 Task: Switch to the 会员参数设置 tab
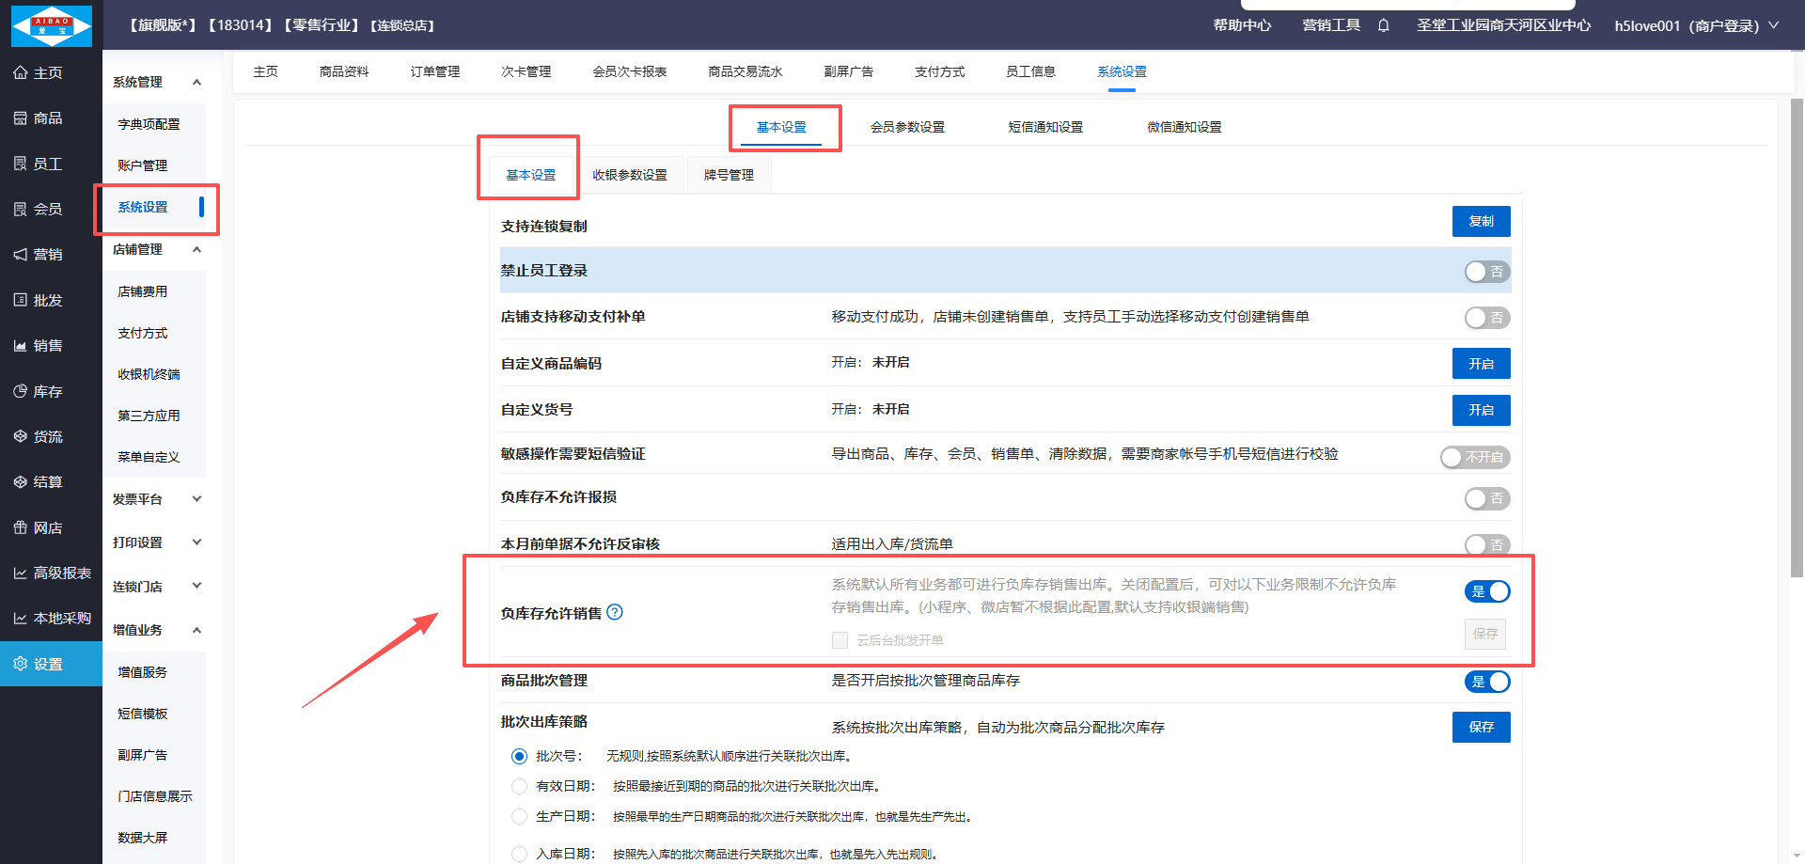click(x=907, y=127)
